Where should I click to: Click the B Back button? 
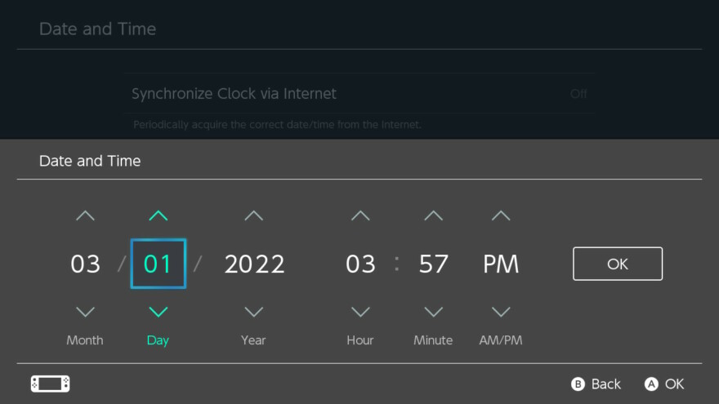[x=596, y=384]
